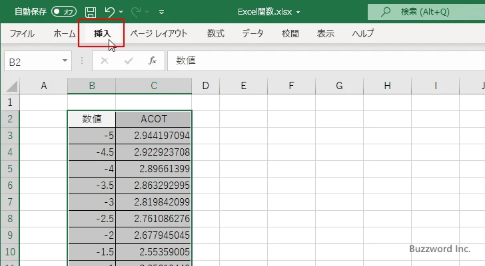Click the cell containing 2.677945045

(x=154, y=235)
